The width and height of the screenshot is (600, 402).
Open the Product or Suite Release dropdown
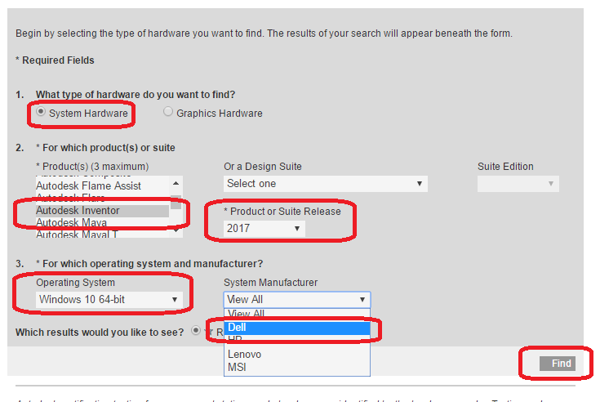[264, 229]
